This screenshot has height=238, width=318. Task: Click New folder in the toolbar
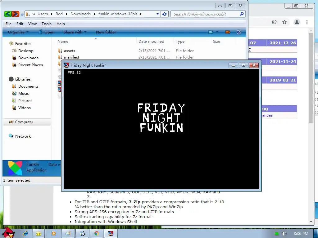coord(106,32)
